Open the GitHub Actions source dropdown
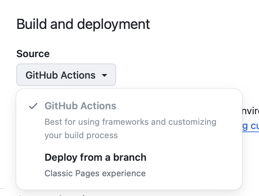 66,75
